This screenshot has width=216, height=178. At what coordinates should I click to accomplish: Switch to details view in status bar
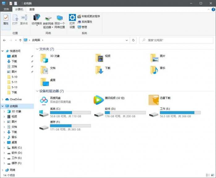pyautogui.click(x=208, y=175)
